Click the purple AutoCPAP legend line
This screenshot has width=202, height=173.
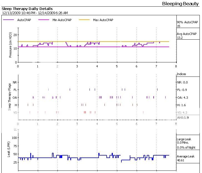9,20
